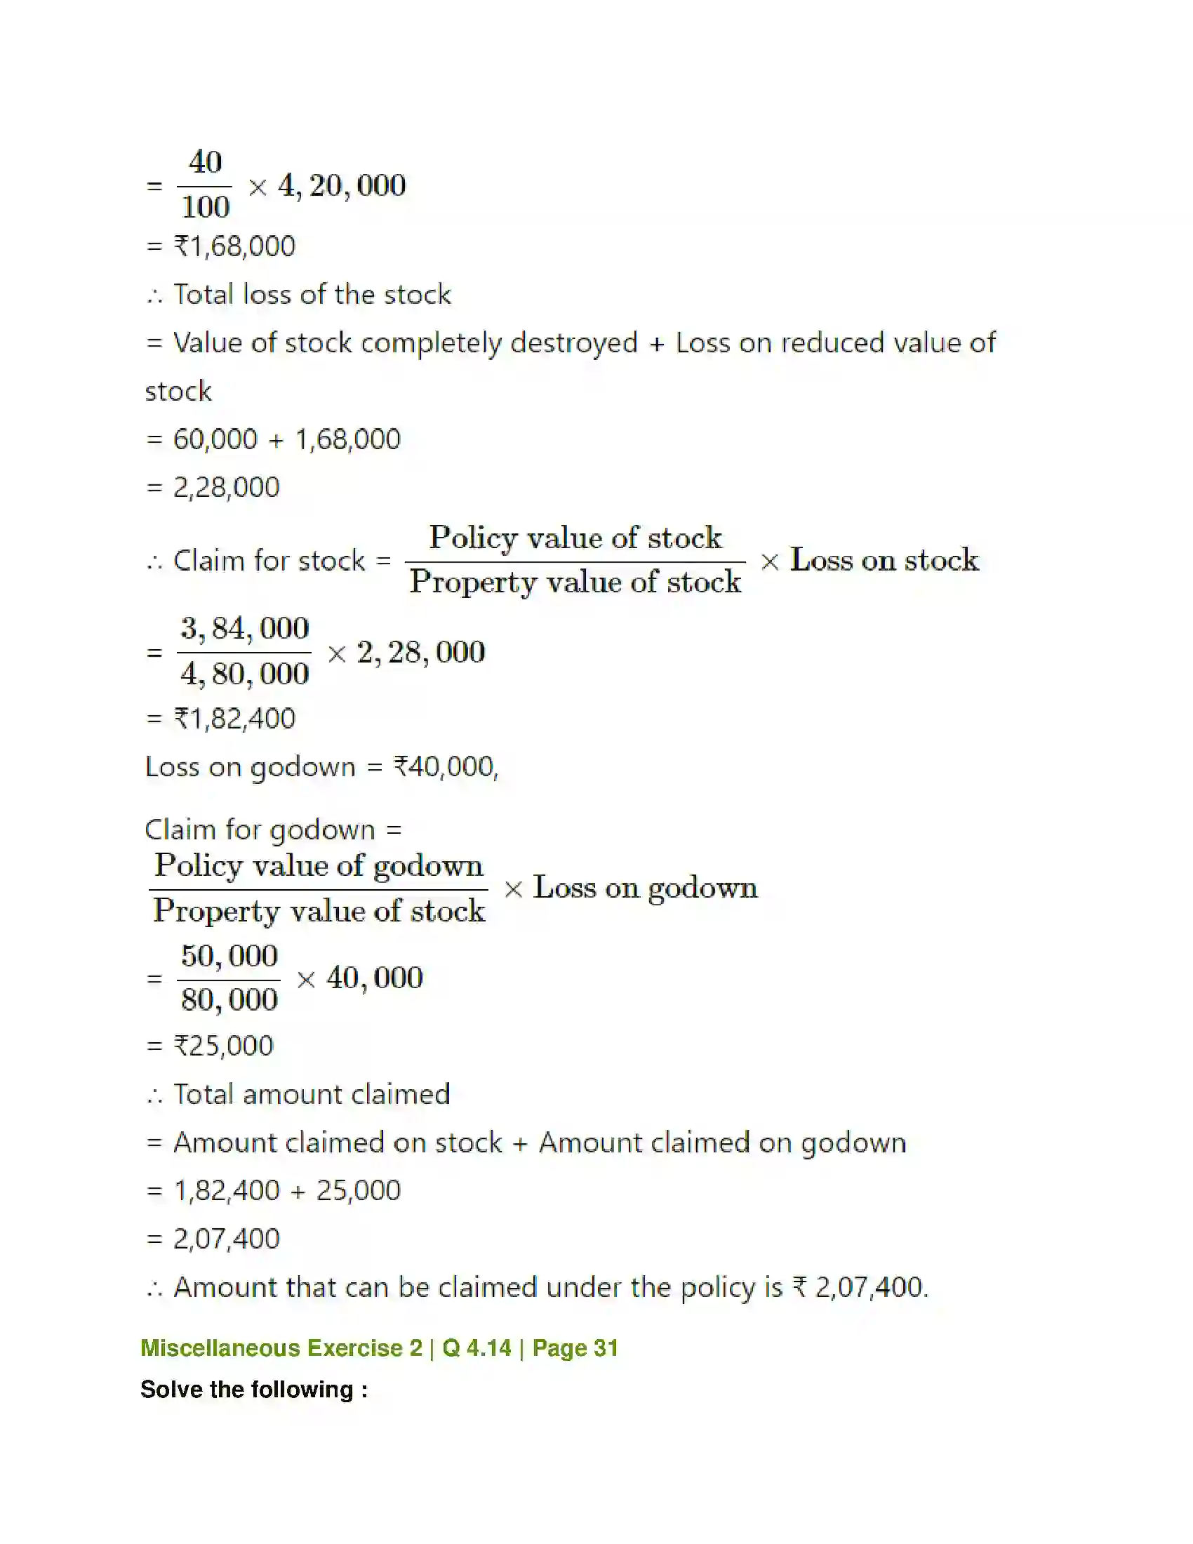
Task: Click the 'Policy value of stock' numerator
Action: pyautogui.click(x=575, y=539)
